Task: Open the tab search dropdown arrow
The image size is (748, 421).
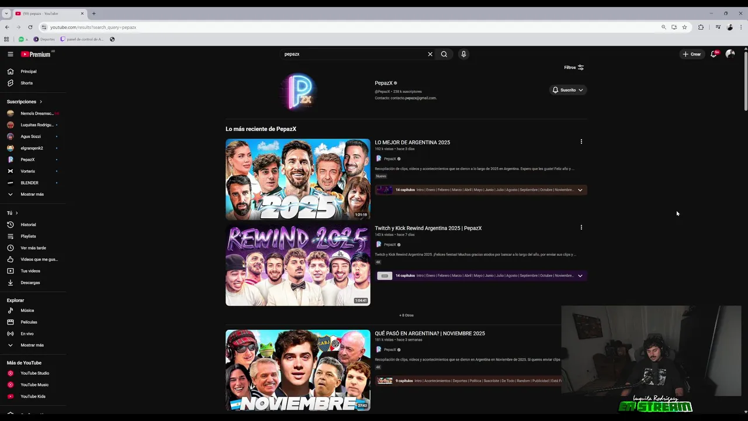Action: click(x=6, y=13)
